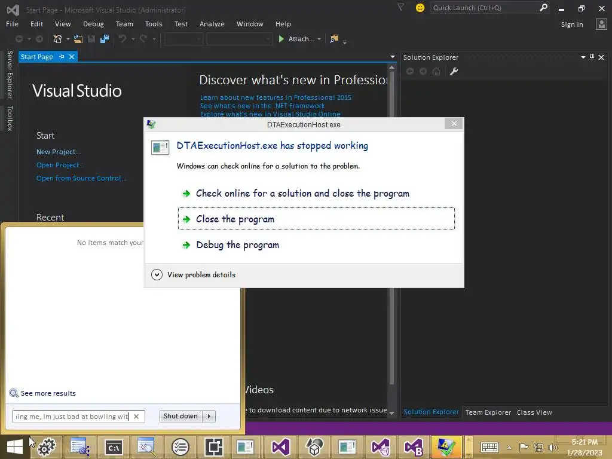This screenshot has width=612, height=459.
Task: Click the Solution Explorer Back icon
Action: click(x=410, y=72)
